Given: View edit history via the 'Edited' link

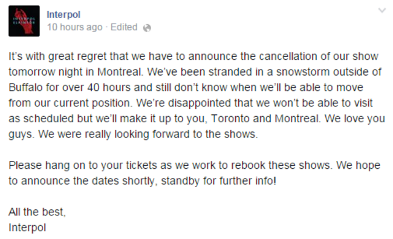Looking at the screenshot, I should (x=124, y=27).
